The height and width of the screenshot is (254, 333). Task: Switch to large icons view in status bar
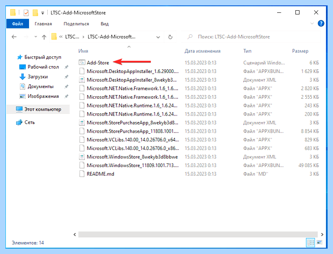coord(320,242)
